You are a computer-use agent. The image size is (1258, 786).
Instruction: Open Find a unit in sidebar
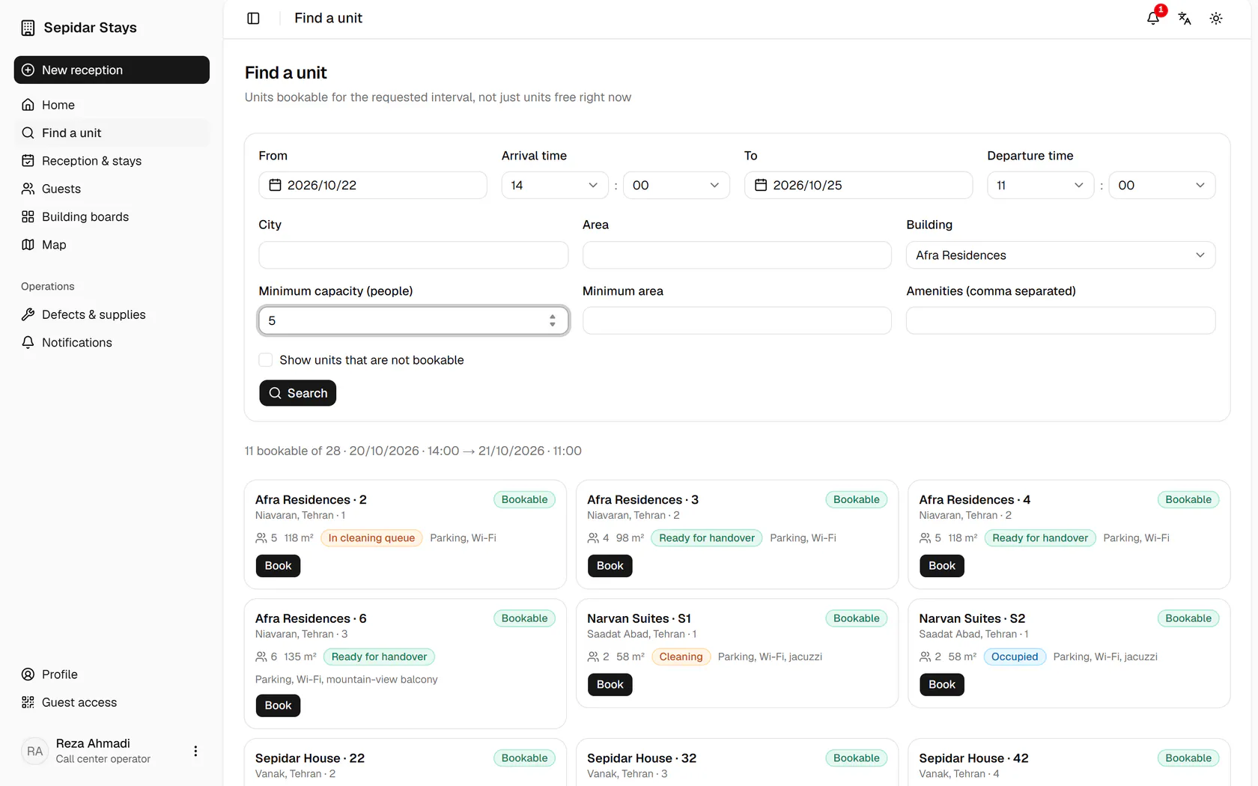(x=112, y=132)
